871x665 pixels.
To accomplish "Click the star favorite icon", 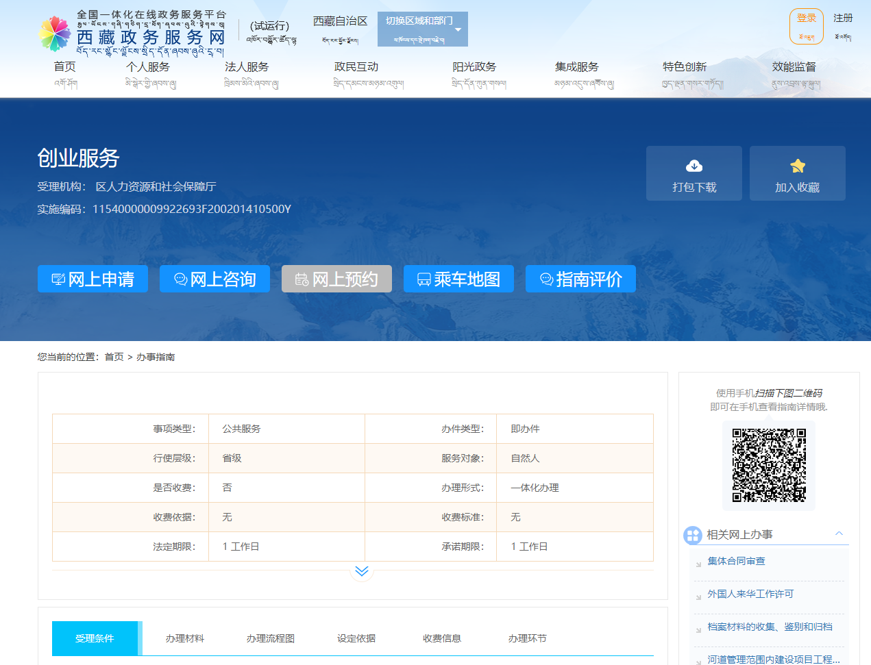I will (x=797, y=166).
